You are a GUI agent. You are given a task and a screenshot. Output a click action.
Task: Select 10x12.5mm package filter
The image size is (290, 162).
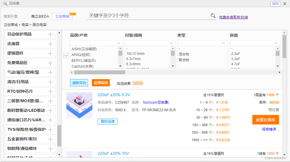coord(135,54)
